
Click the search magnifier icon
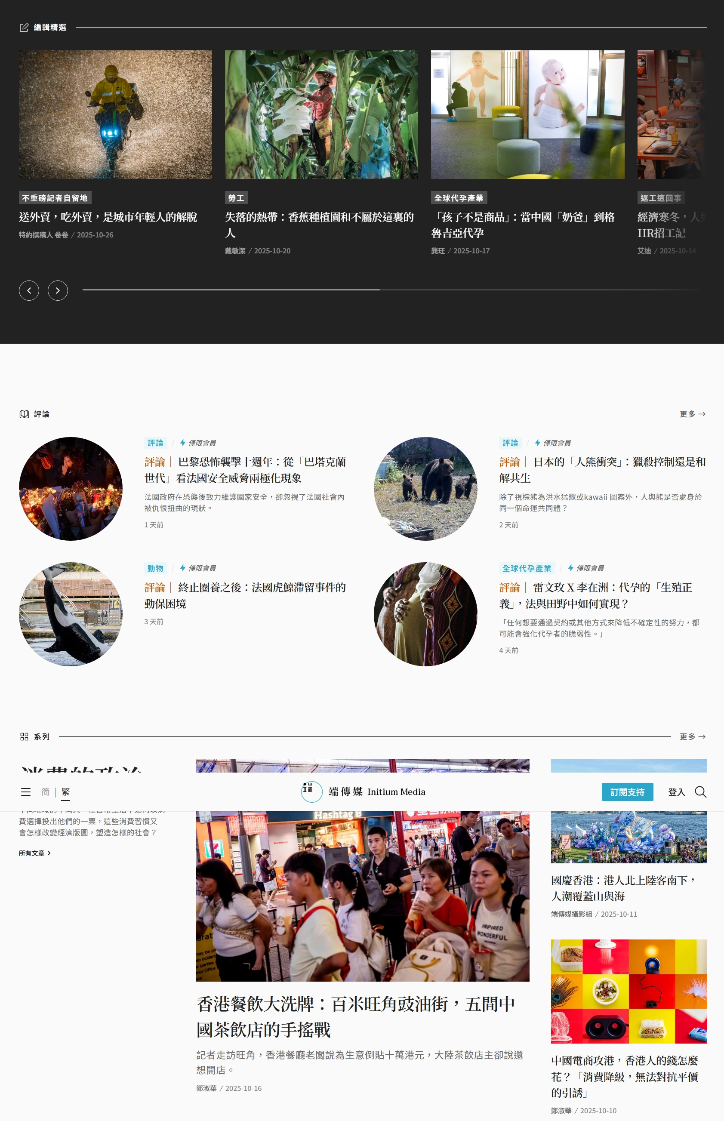tap(700, 792)
